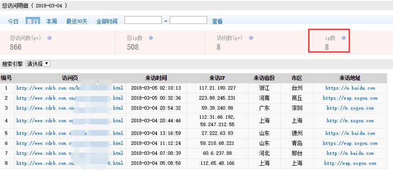393x177 pixels.
Task: Click the 来访地址 column header
Action: click(350, 78)
